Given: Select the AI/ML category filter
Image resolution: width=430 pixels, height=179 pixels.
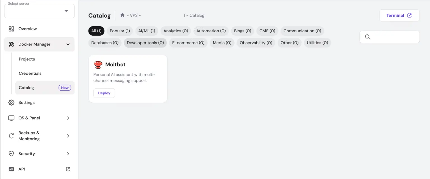Looking at the screenshot, I should [x=146, y=31].
